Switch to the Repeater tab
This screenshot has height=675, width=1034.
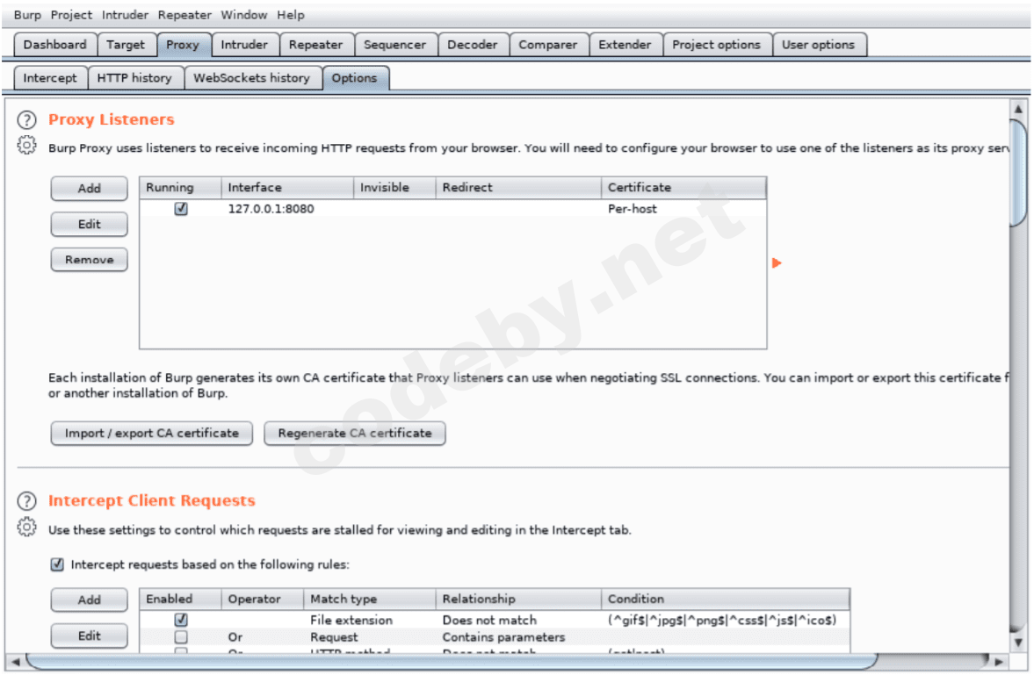tap(316, 45)
